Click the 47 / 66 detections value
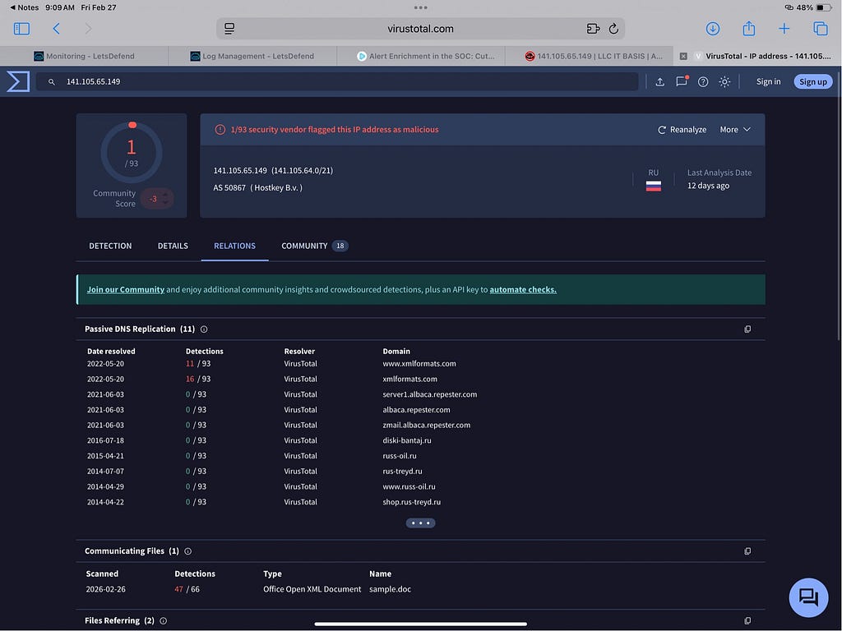This screenshot has height=631, width=842. coord(187,589)
